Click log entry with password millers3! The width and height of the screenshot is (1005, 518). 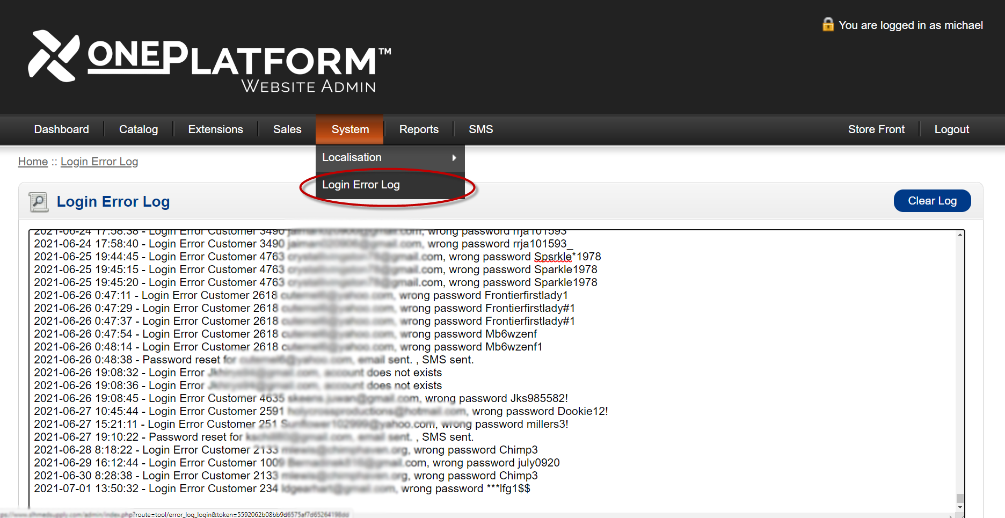[x=301, y=425]
